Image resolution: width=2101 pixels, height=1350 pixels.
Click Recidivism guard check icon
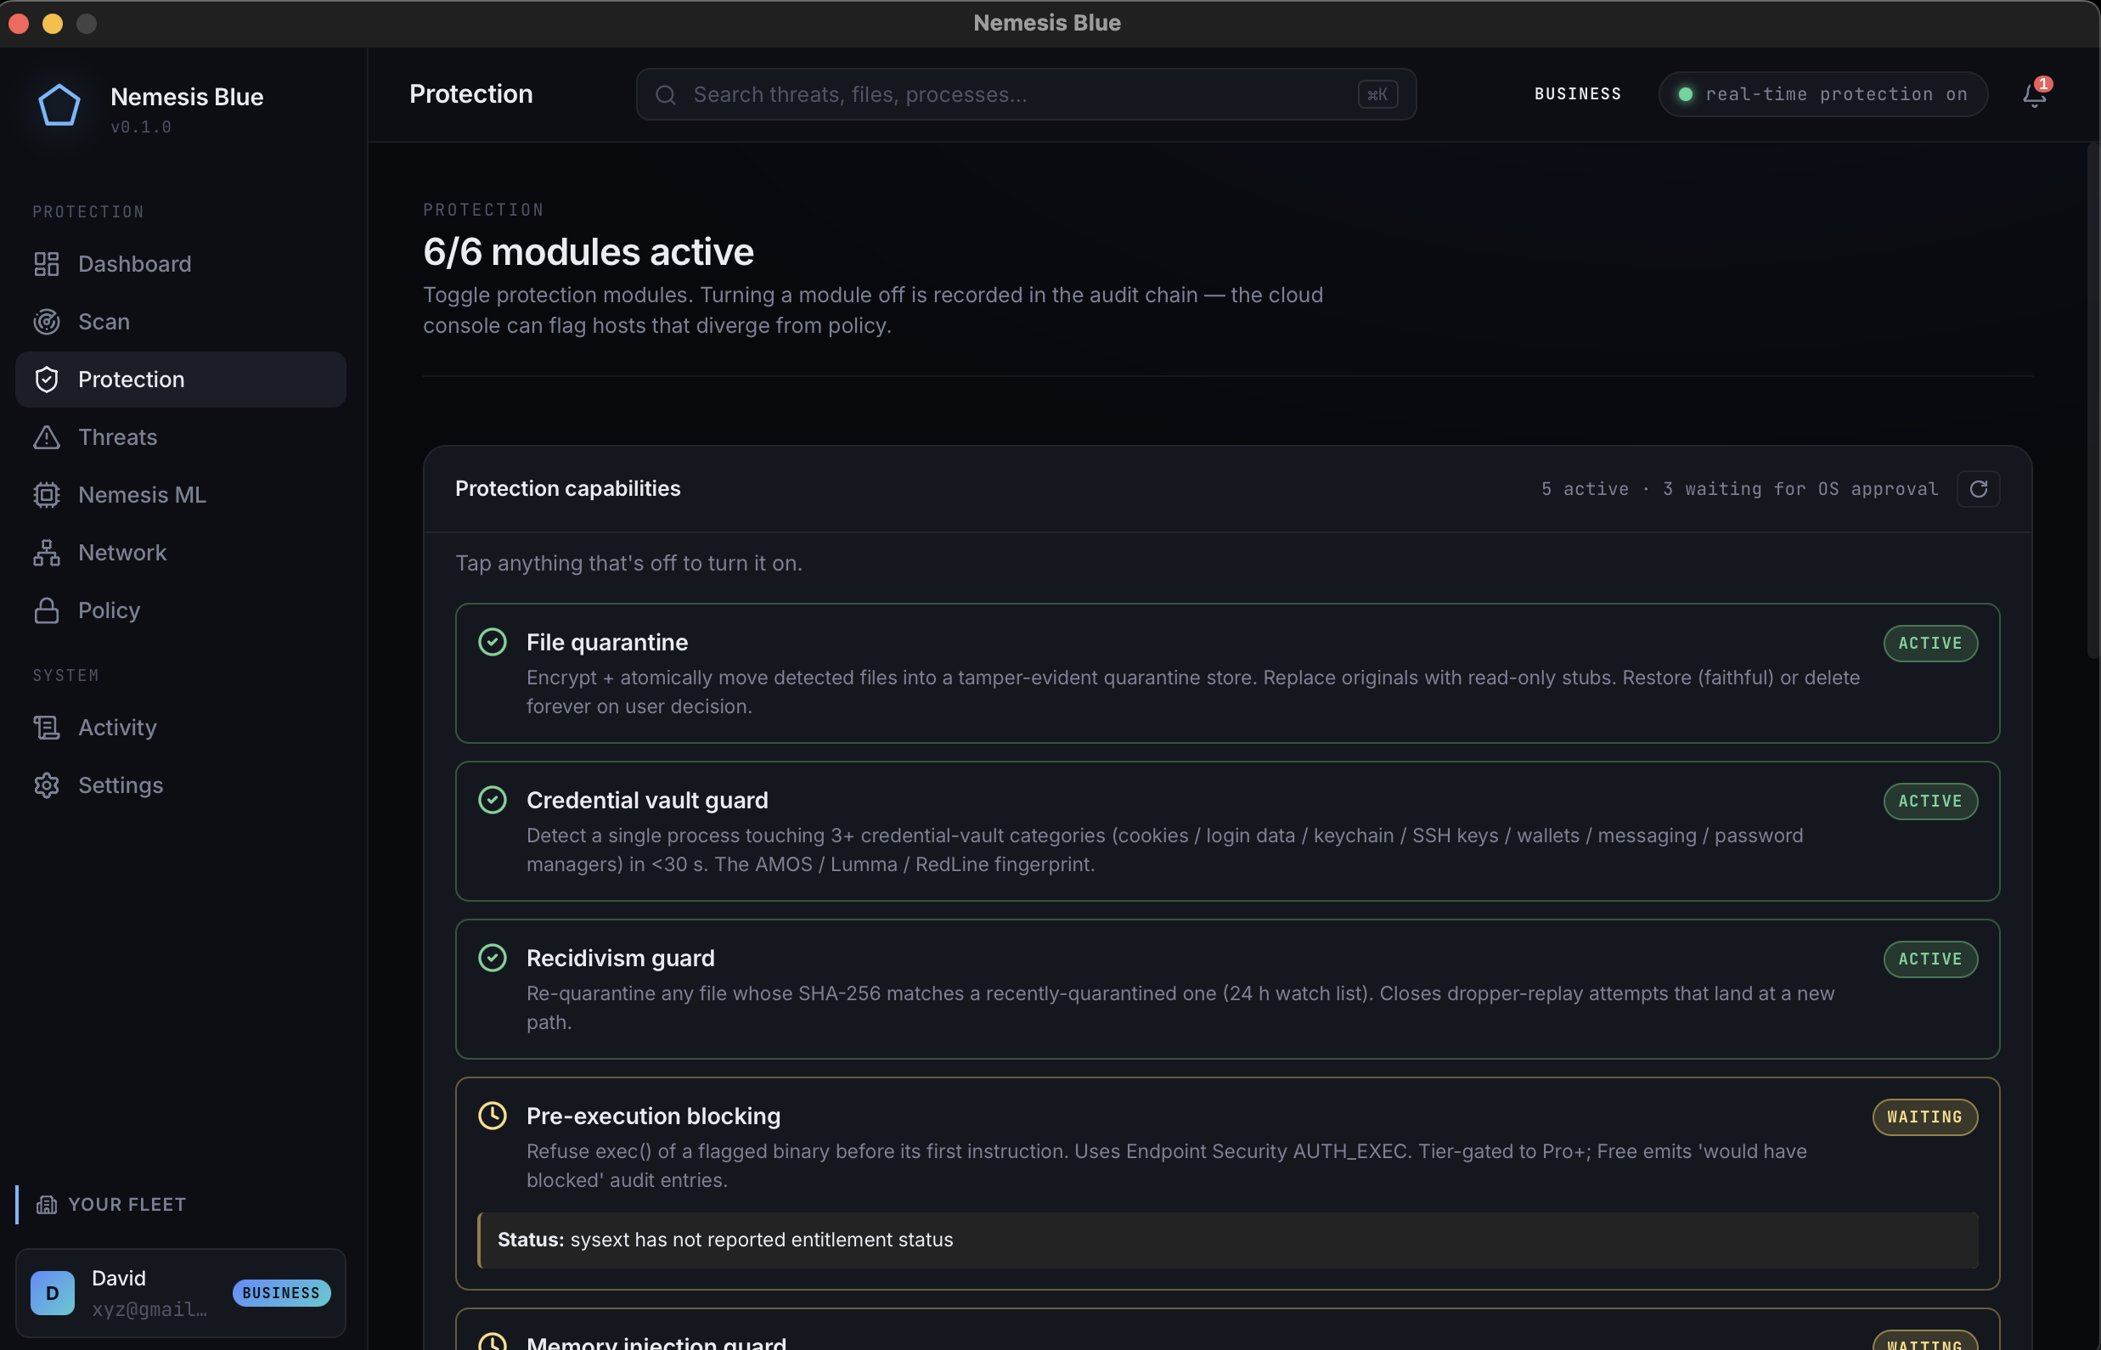pyautogui.click(x=493, y=957)
